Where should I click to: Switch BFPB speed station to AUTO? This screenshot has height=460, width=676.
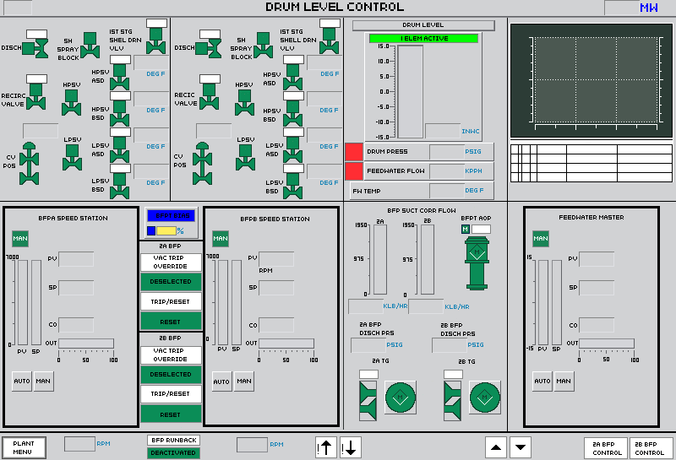pyautogui.click(x=221, y=382)
